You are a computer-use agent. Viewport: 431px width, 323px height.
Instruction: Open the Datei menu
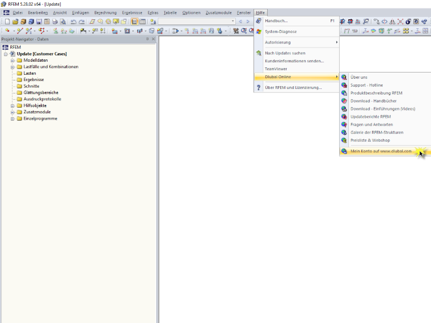[18, 12]
